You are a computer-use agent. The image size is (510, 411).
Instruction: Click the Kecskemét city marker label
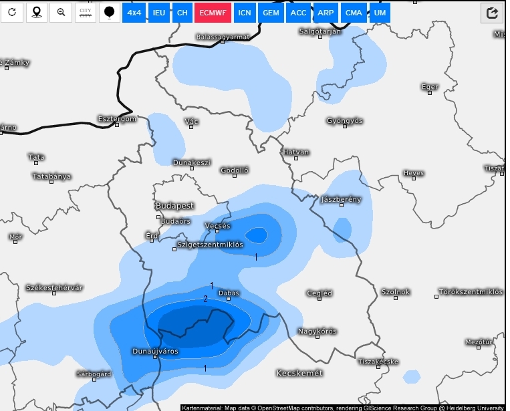click(300, 373)
